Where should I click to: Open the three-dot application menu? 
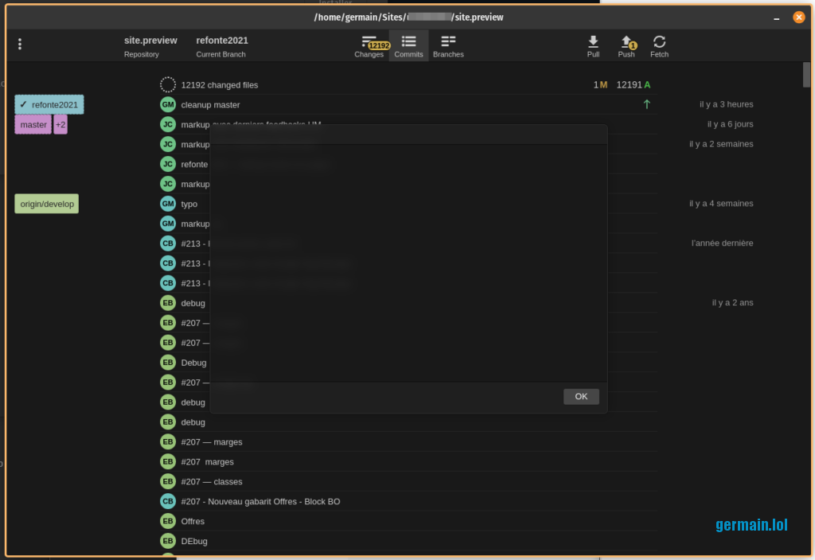click(20, 45)
